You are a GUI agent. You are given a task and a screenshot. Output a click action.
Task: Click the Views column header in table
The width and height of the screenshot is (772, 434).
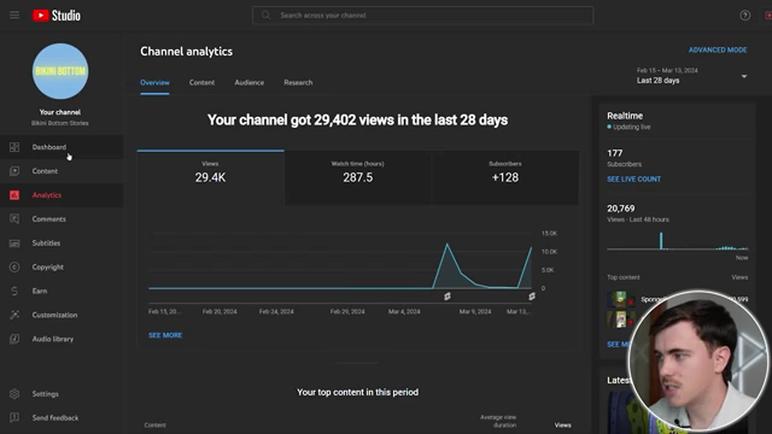coord(563,425)
